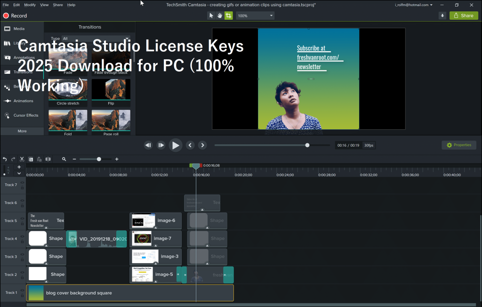The height and width of the screenshot is (307, 482).
Task: Click the Undo arrow in the timeline toolbar
Action: tap(5, 159)
